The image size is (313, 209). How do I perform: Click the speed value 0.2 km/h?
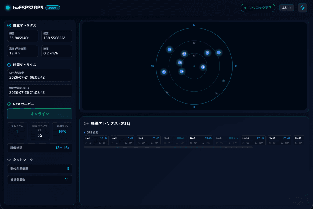click(x=51, y=53)
